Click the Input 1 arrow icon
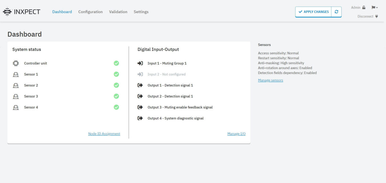 click(140, 63)
